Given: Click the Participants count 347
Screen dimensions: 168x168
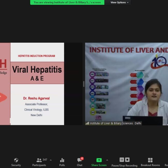Looking at the screenshot, I should pos(45,160).
